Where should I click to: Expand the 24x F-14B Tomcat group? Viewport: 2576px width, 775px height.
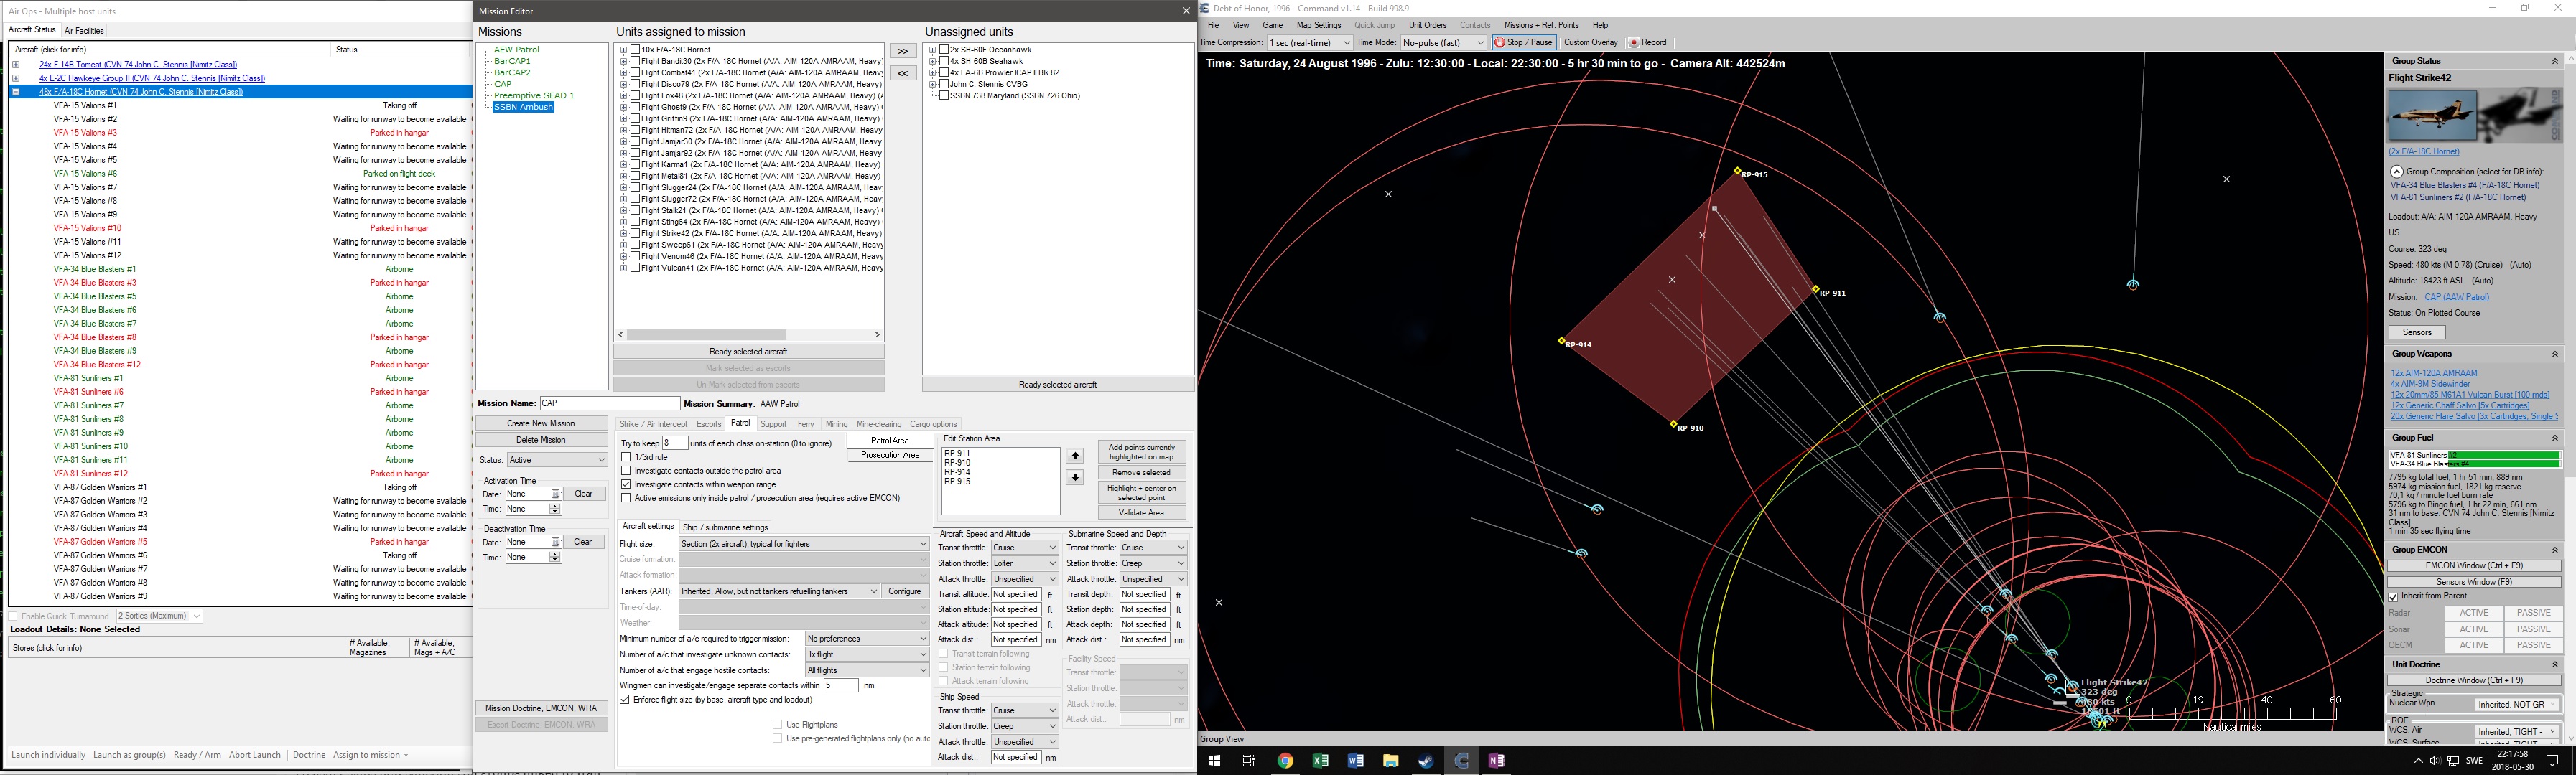15,65
